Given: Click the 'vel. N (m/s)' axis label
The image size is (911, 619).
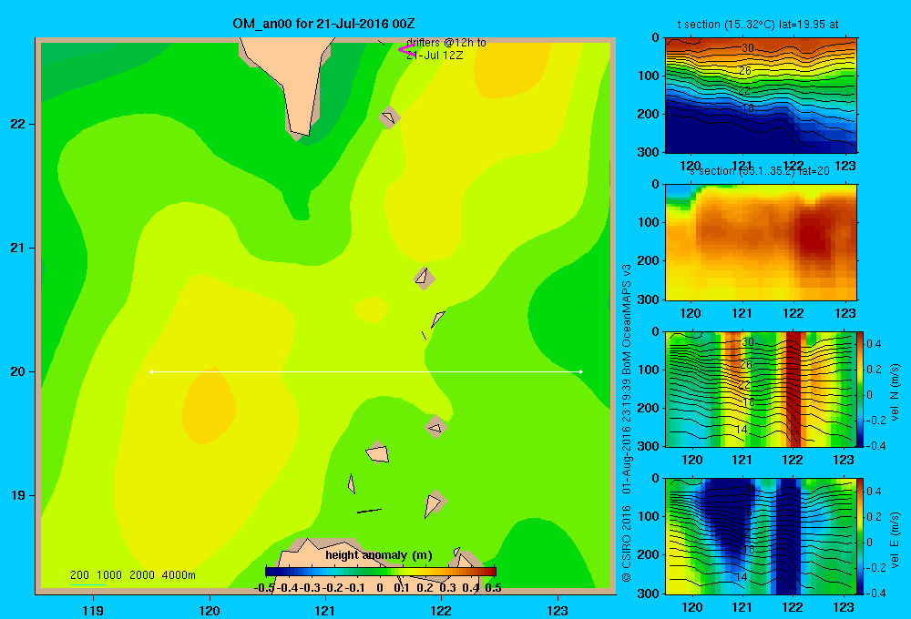Looking at the screenshot, I should tap(895, 392).
